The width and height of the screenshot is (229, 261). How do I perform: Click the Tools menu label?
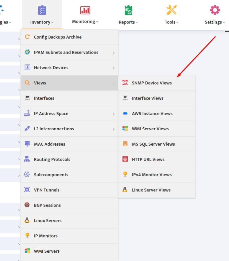pyautogui.click(x=170, y=22)
